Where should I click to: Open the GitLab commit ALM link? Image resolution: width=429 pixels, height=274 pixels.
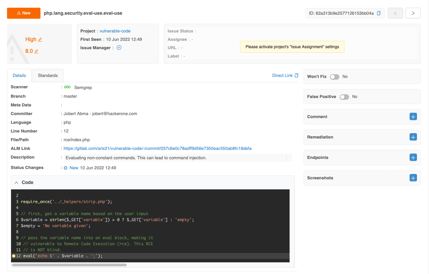157,149
